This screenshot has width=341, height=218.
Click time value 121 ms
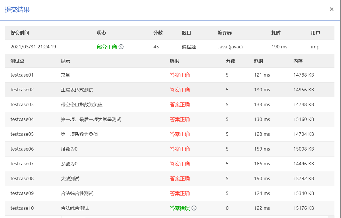point(262,75)
